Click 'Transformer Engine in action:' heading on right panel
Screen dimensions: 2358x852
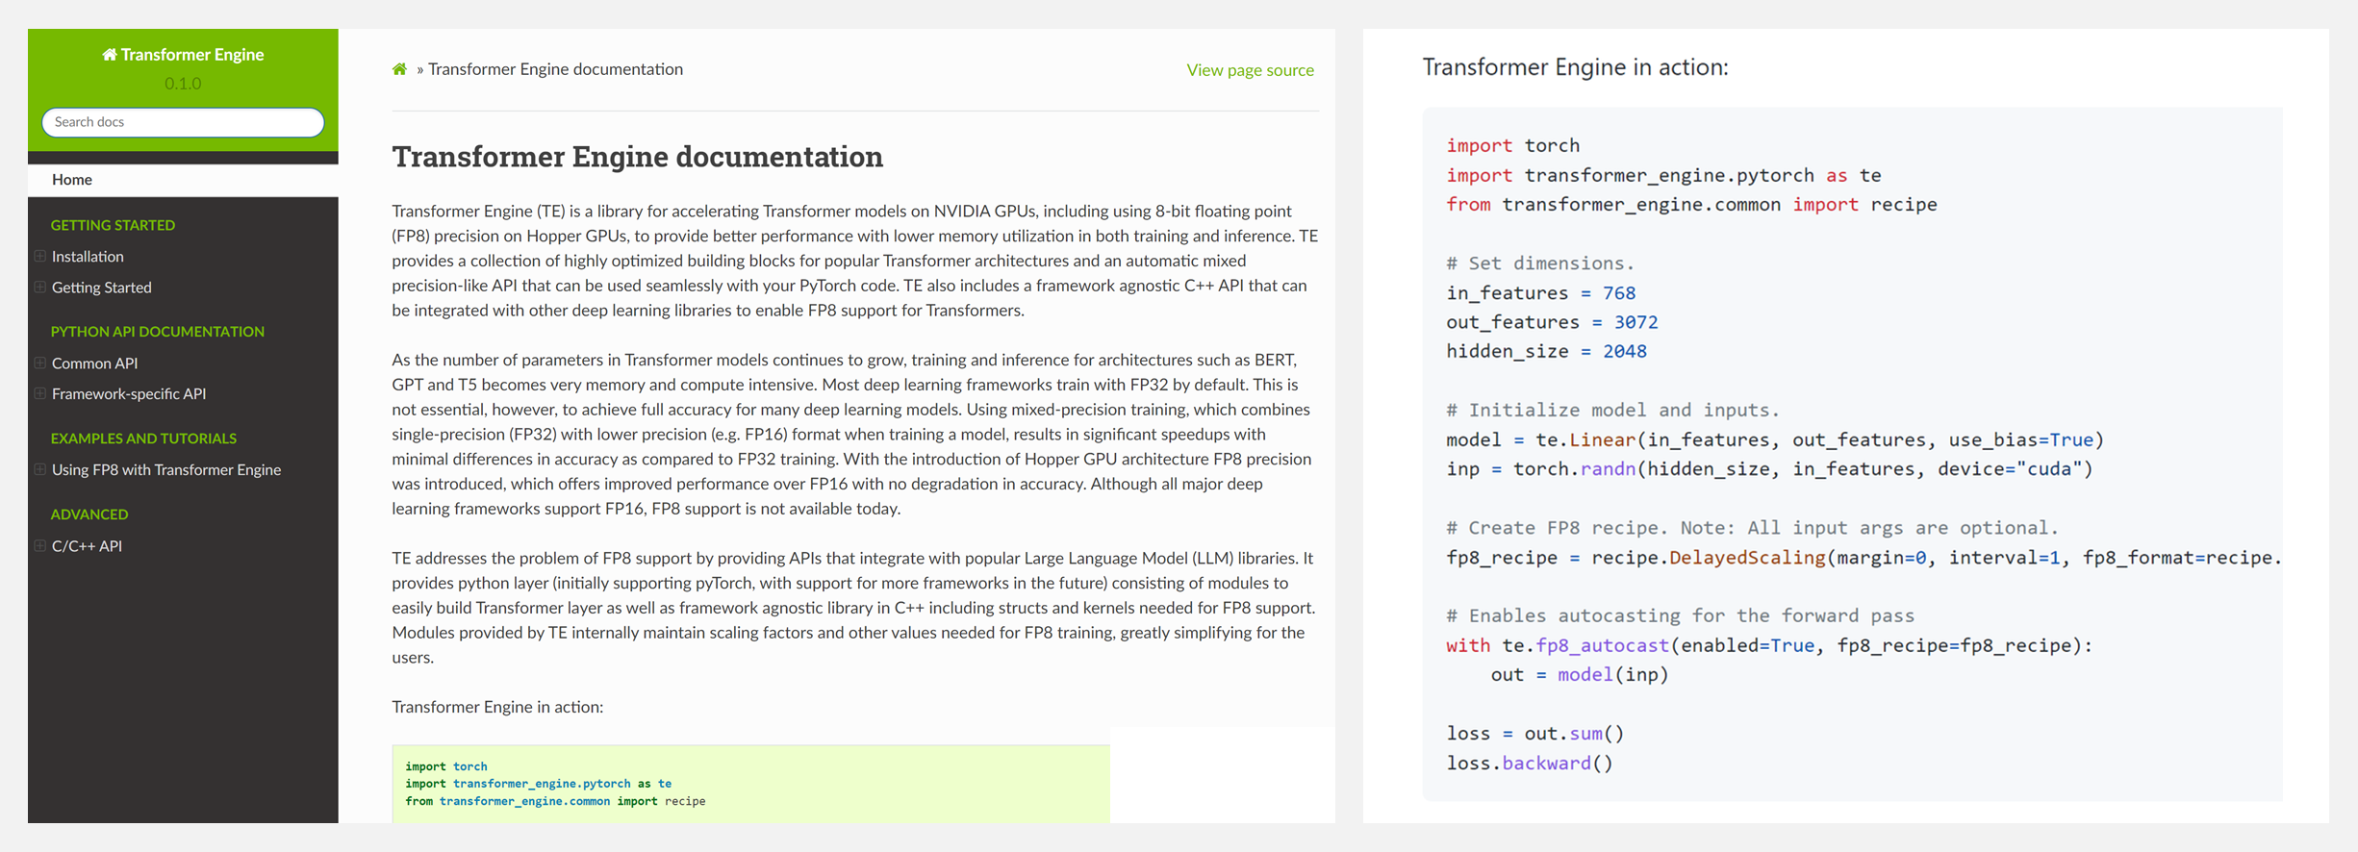(1575, 67)
